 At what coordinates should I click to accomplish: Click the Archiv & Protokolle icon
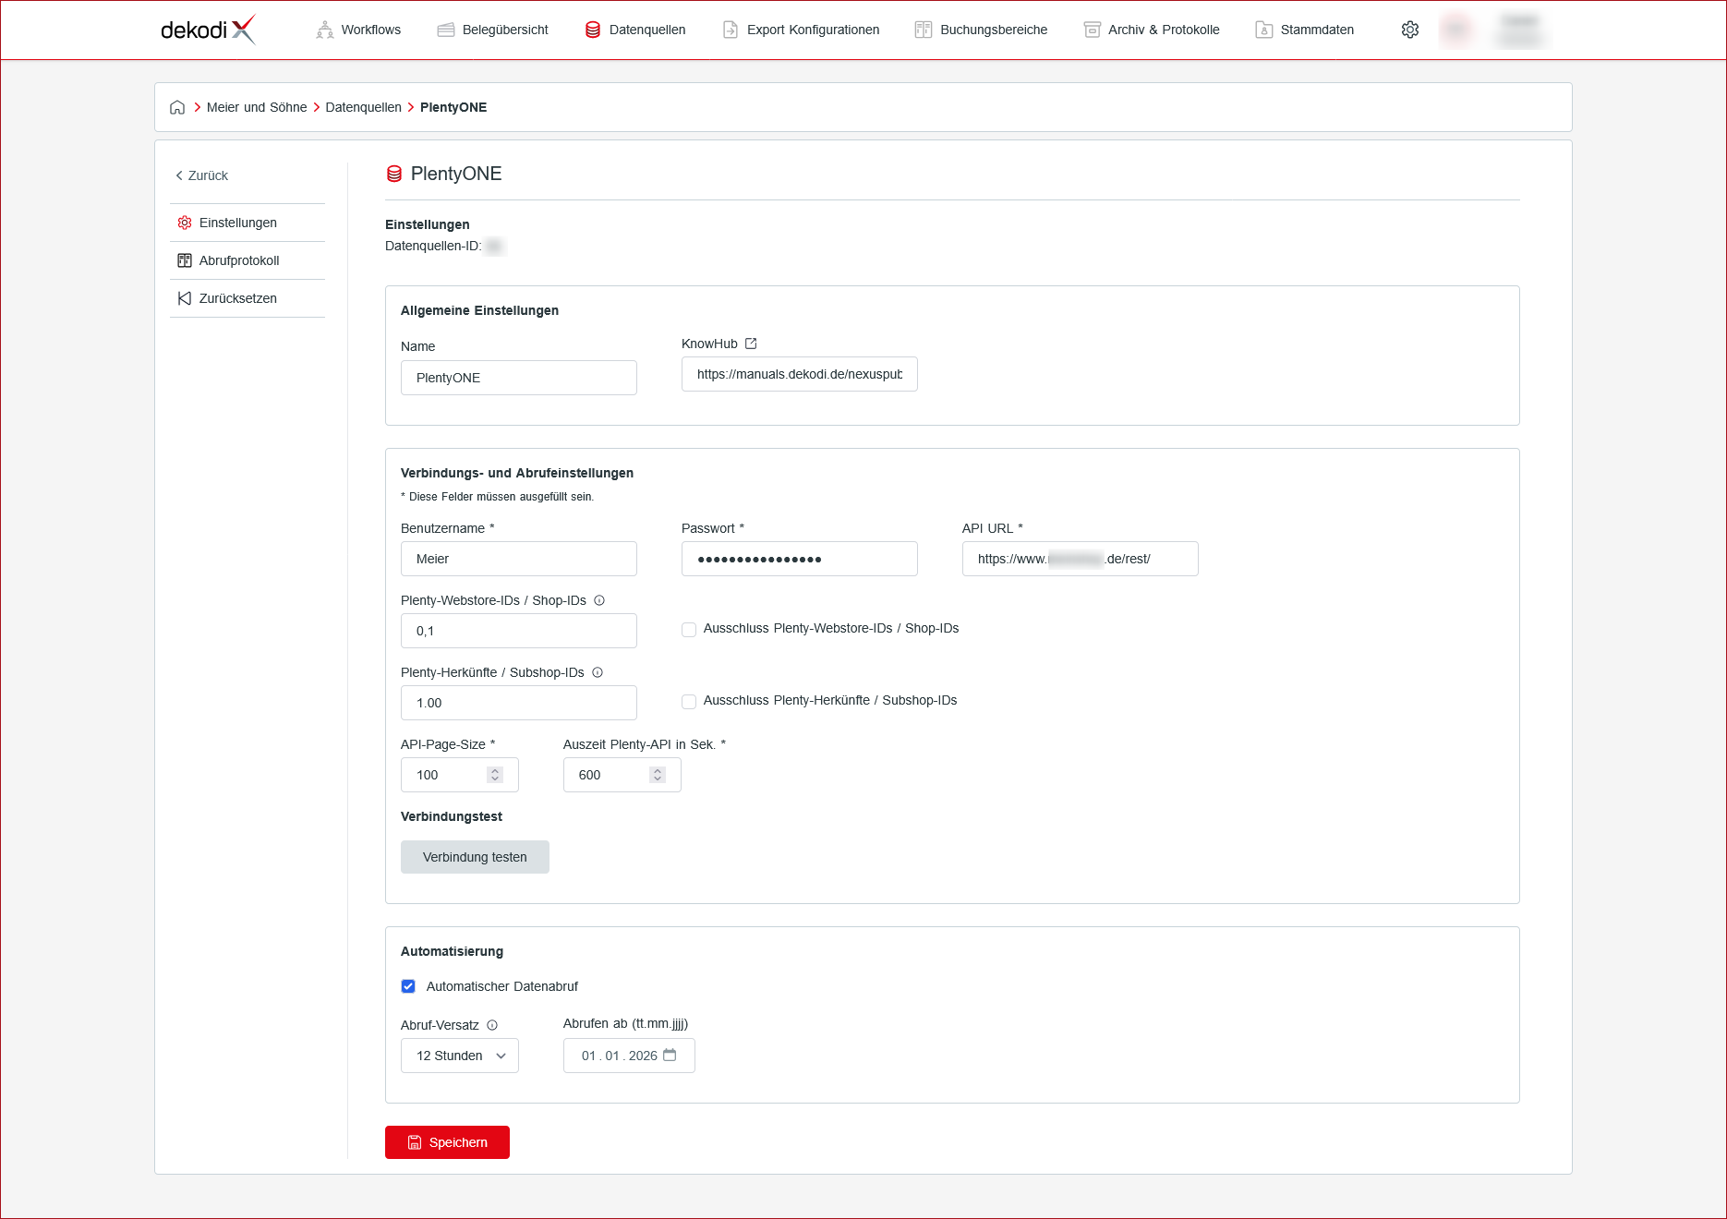coord(1093,30)
